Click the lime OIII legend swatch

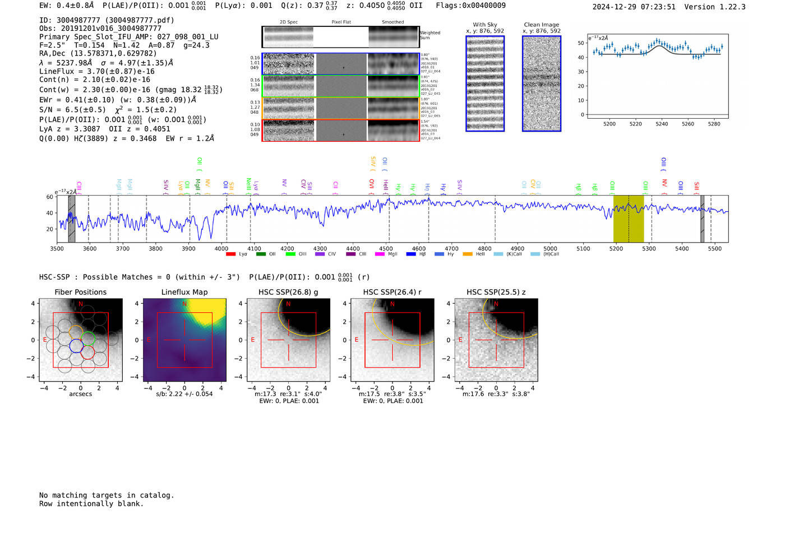tap(290, 254)
